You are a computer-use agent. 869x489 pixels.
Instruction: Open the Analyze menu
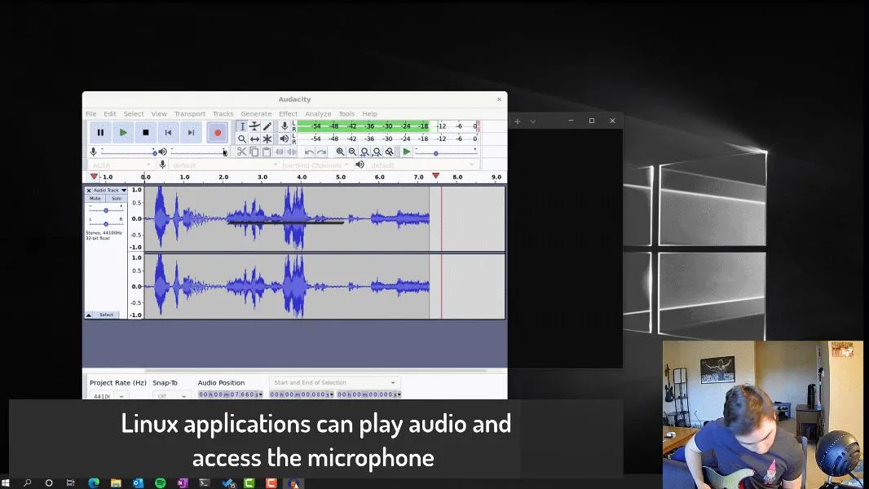tap(318, 113)
